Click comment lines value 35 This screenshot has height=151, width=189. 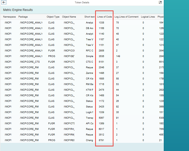[x=117, y=112]
